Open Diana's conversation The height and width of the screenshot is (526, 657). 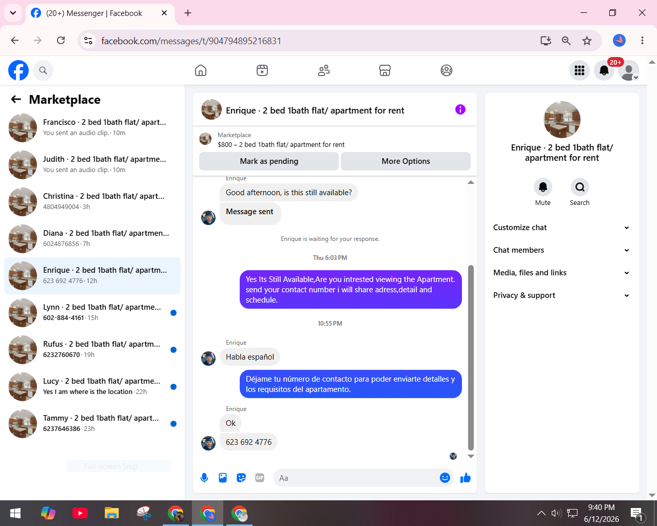(92, 239)
